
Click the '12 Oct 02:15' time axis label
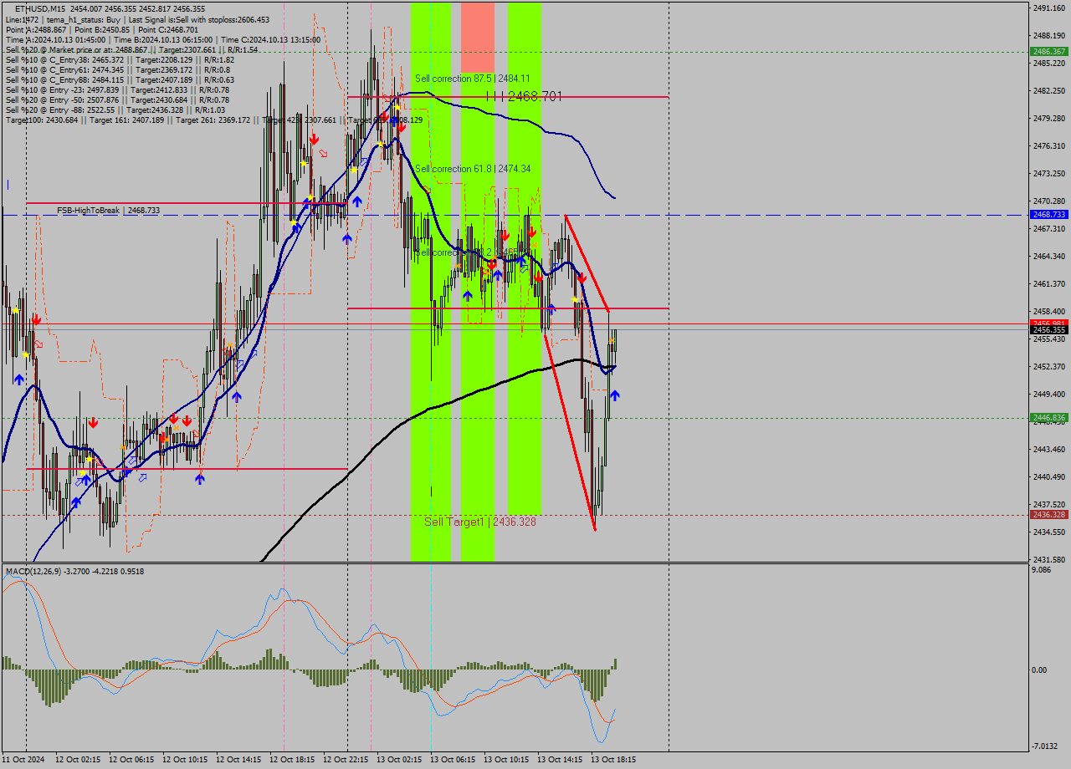coord(78,760)
